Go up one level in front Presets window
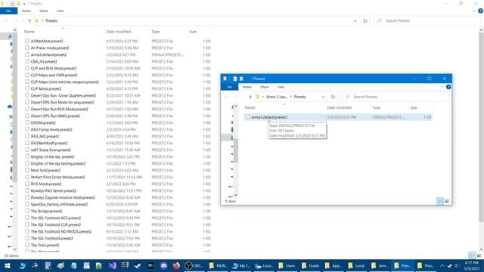This screenshot has height=272, width=484. tap(250, 97)
